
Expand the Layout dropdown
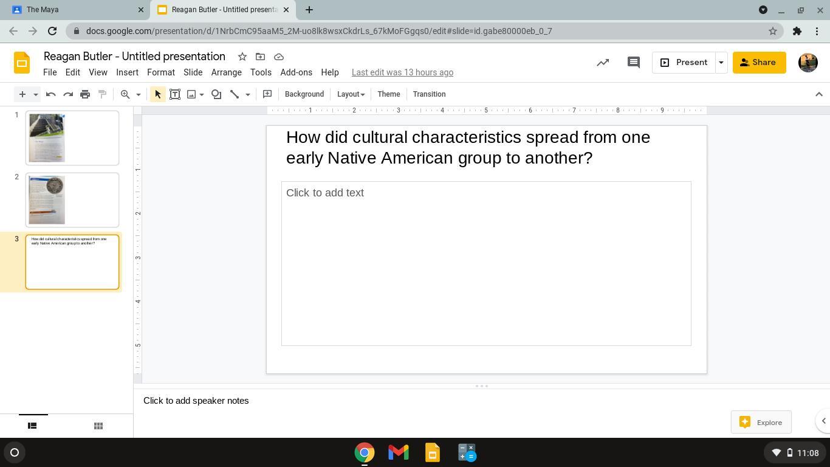tap(351, 94)
